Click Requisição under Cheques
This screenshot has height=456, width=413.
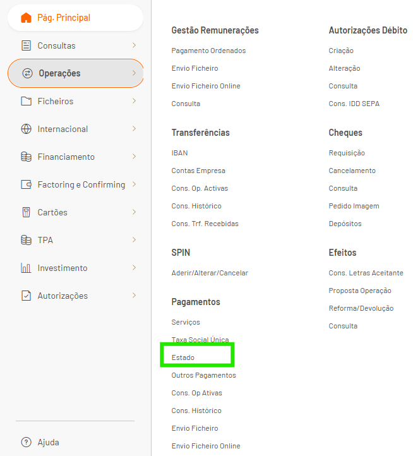[347, 153]
